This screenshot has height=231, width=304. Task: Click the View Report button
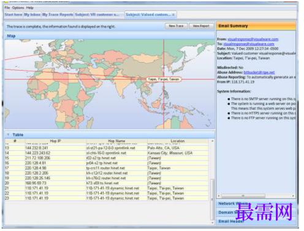tap(201, 26)
